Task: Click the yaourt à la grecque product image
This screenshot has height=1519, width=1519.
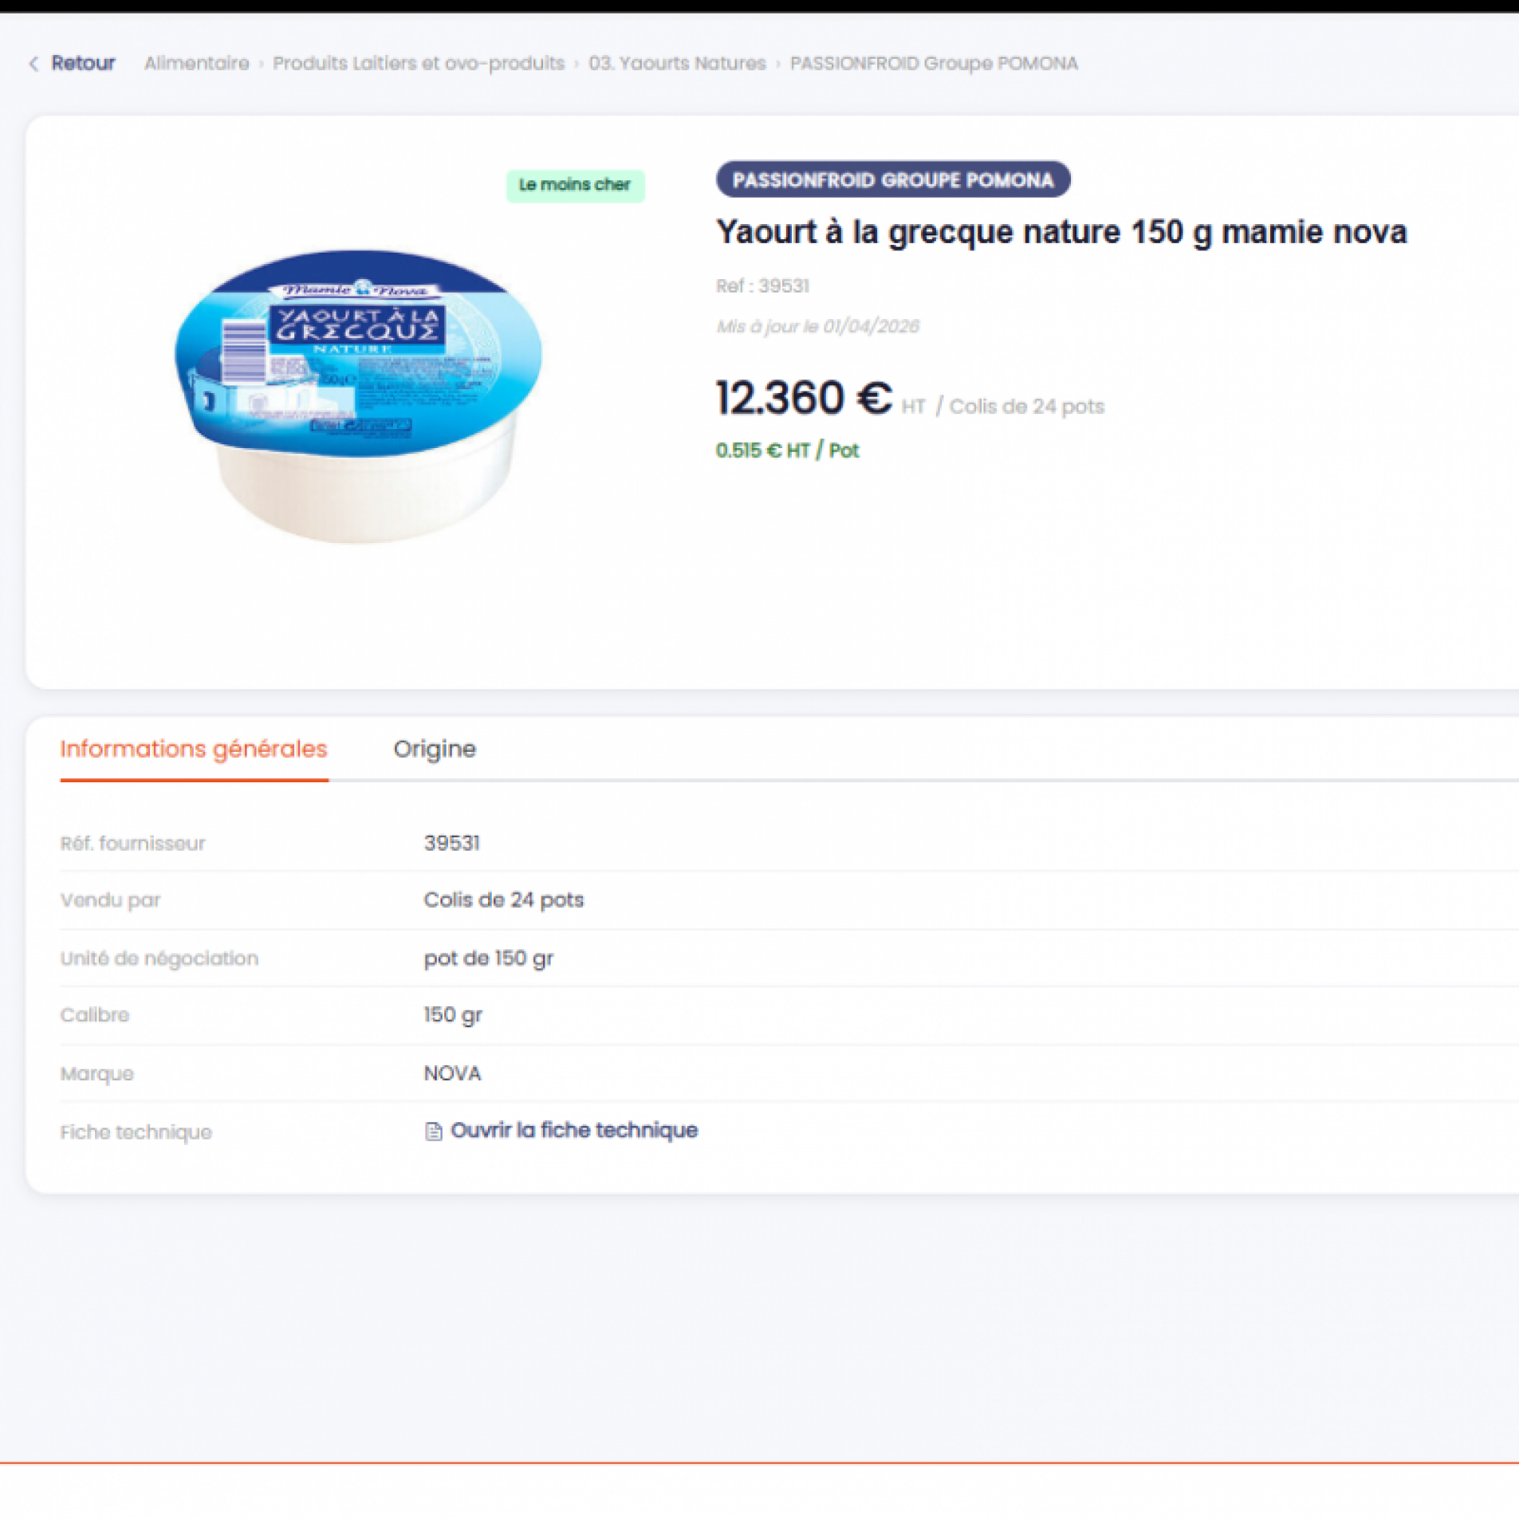Action: pyautogui.click(x=358, y=396)
